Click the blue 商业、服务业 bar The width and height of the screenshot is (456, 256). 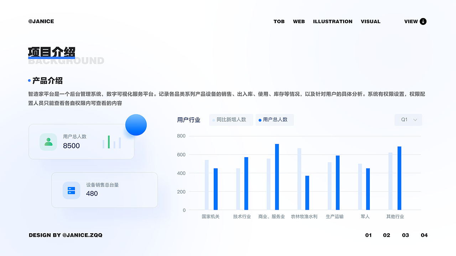click(277, 177)
